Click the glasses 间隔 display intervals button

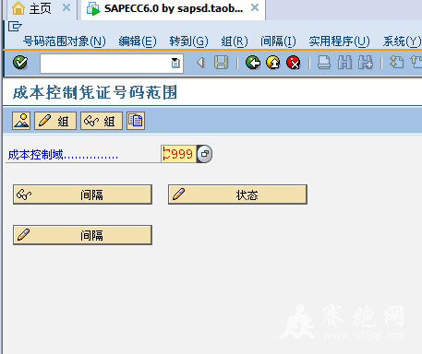point(82,195)
